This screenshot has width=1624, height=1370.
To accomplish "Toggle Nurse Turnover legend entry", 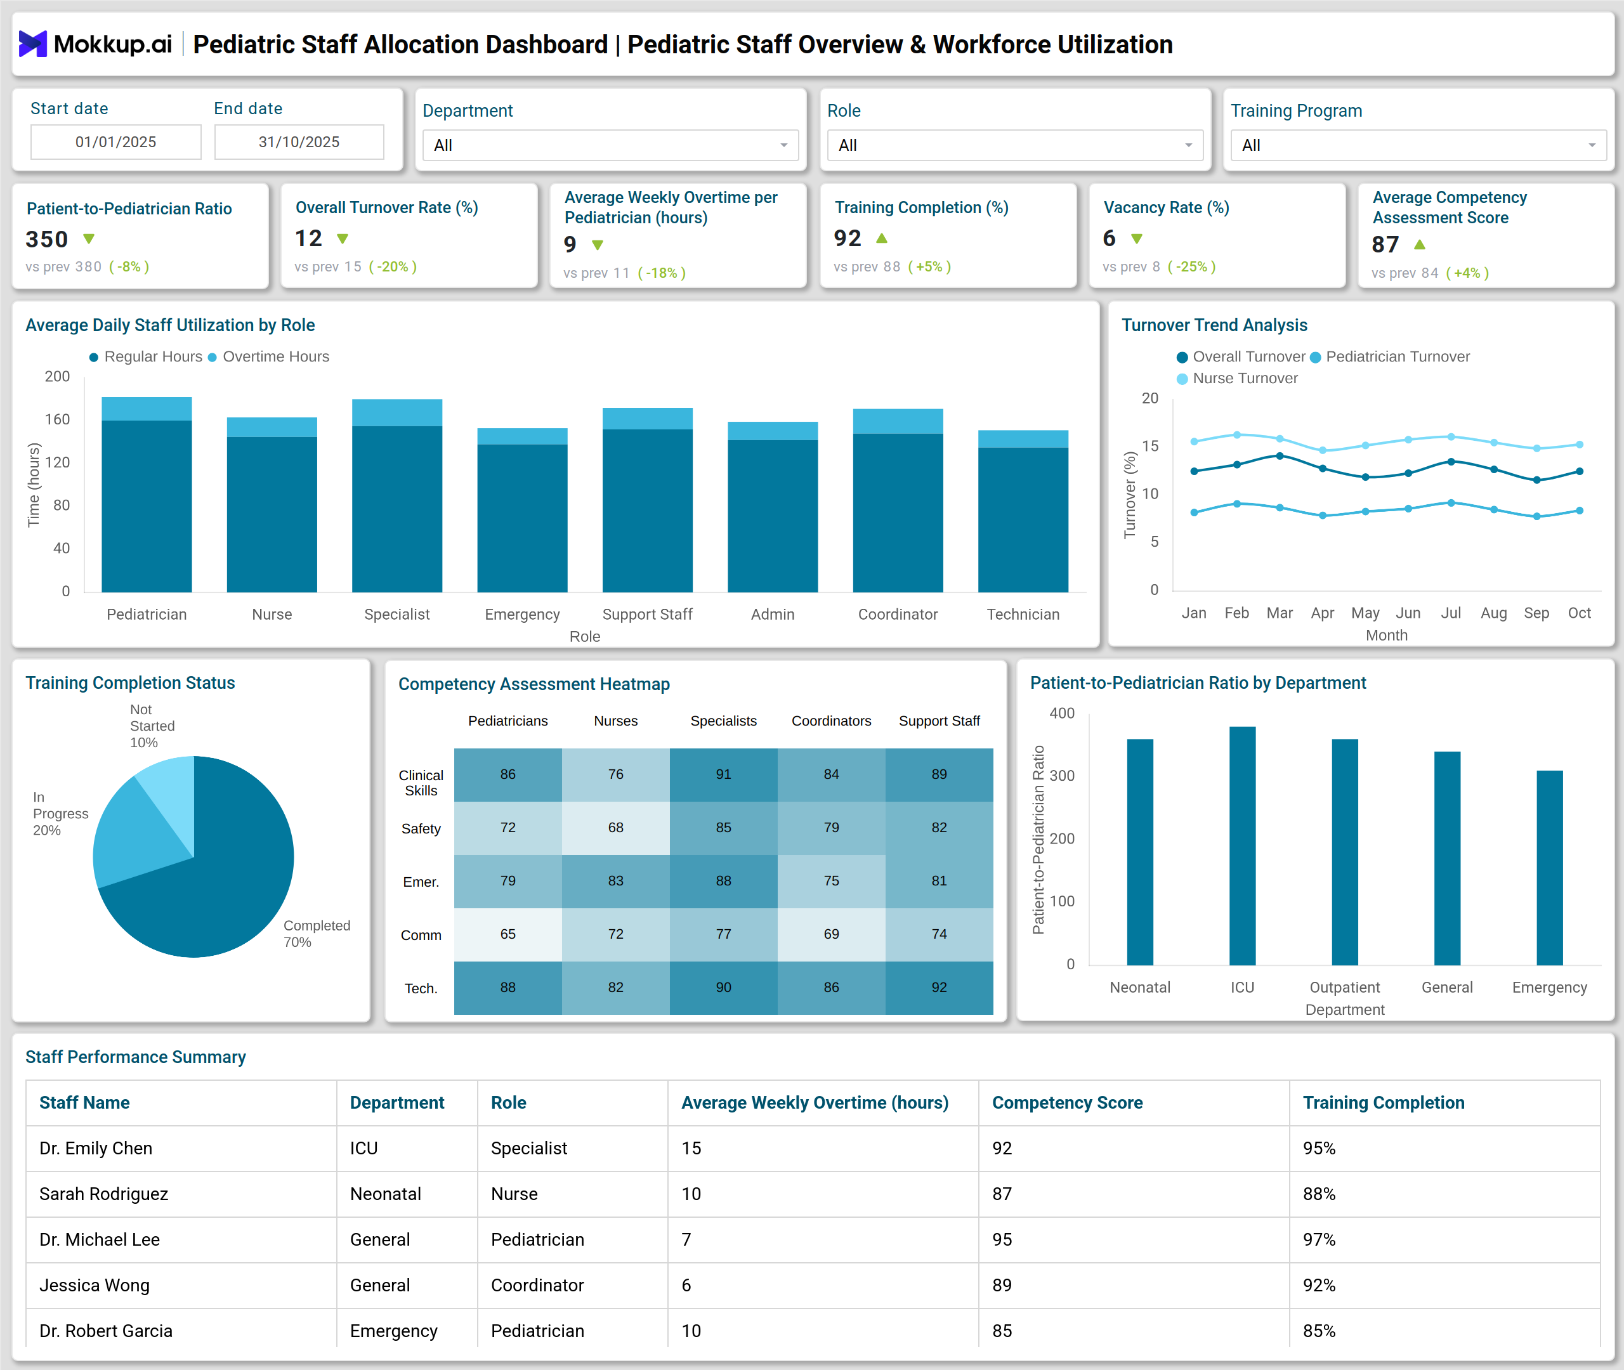I will click(x=1237, y=378).
